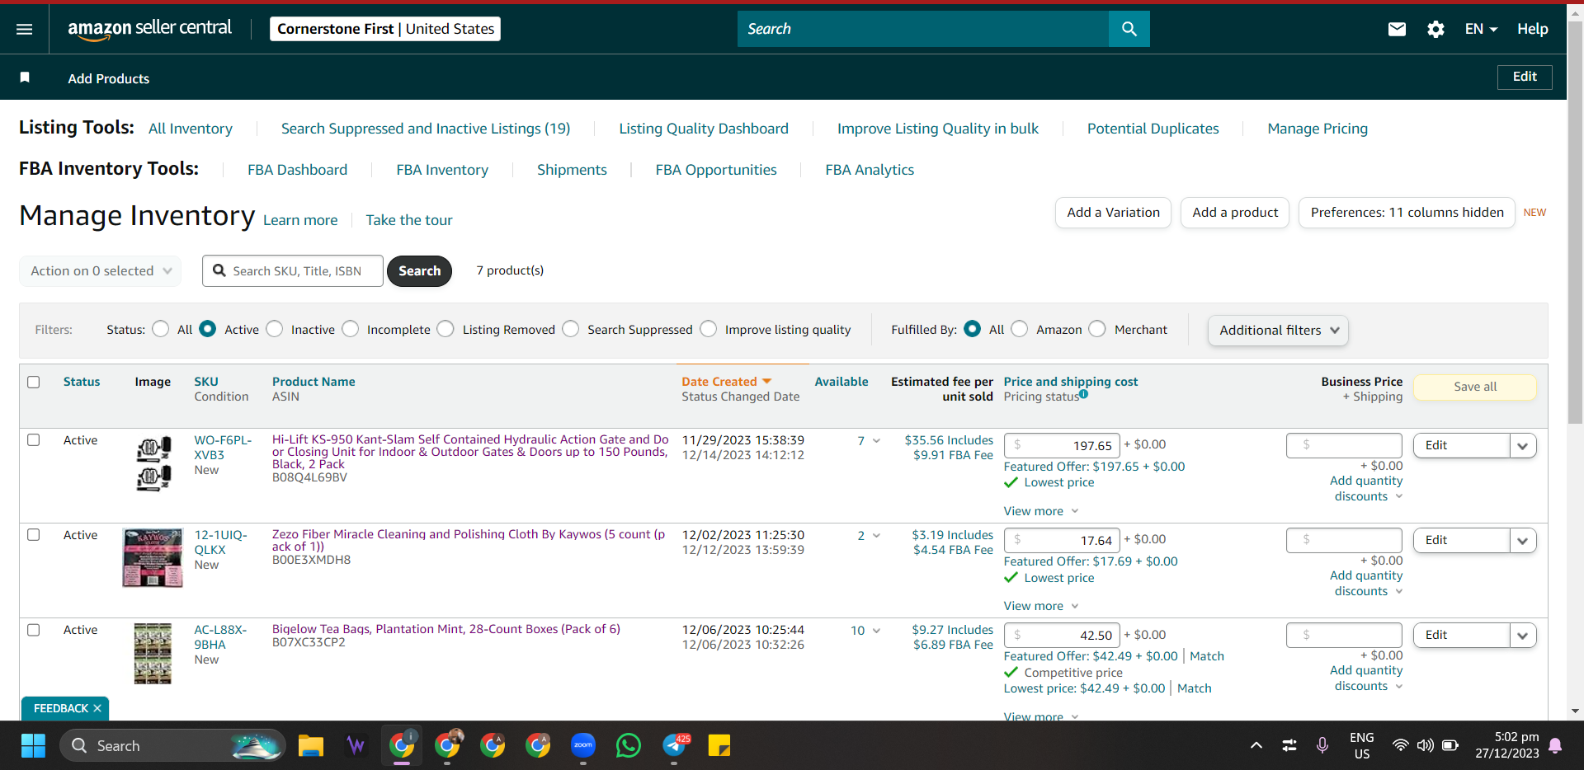Open Preferences: 11 columns hidden

click(1407, 213)
